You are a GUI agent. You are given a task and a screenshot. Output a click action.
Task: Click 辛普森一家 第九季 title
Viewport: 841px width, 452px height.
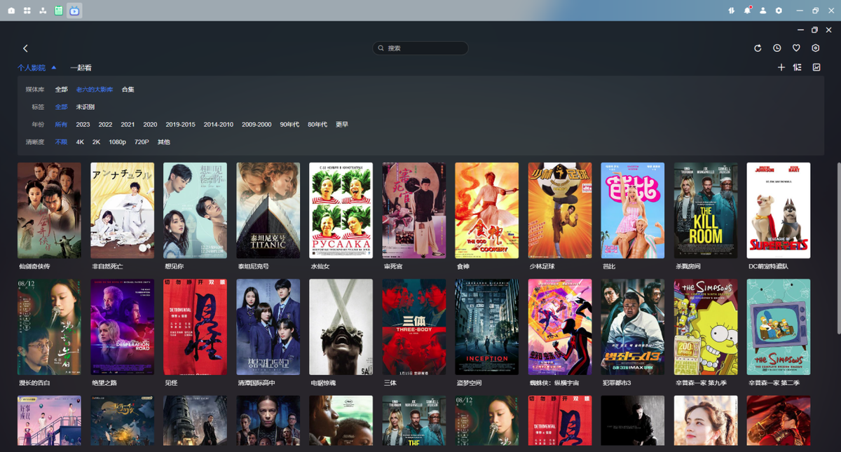pos(702,383)
